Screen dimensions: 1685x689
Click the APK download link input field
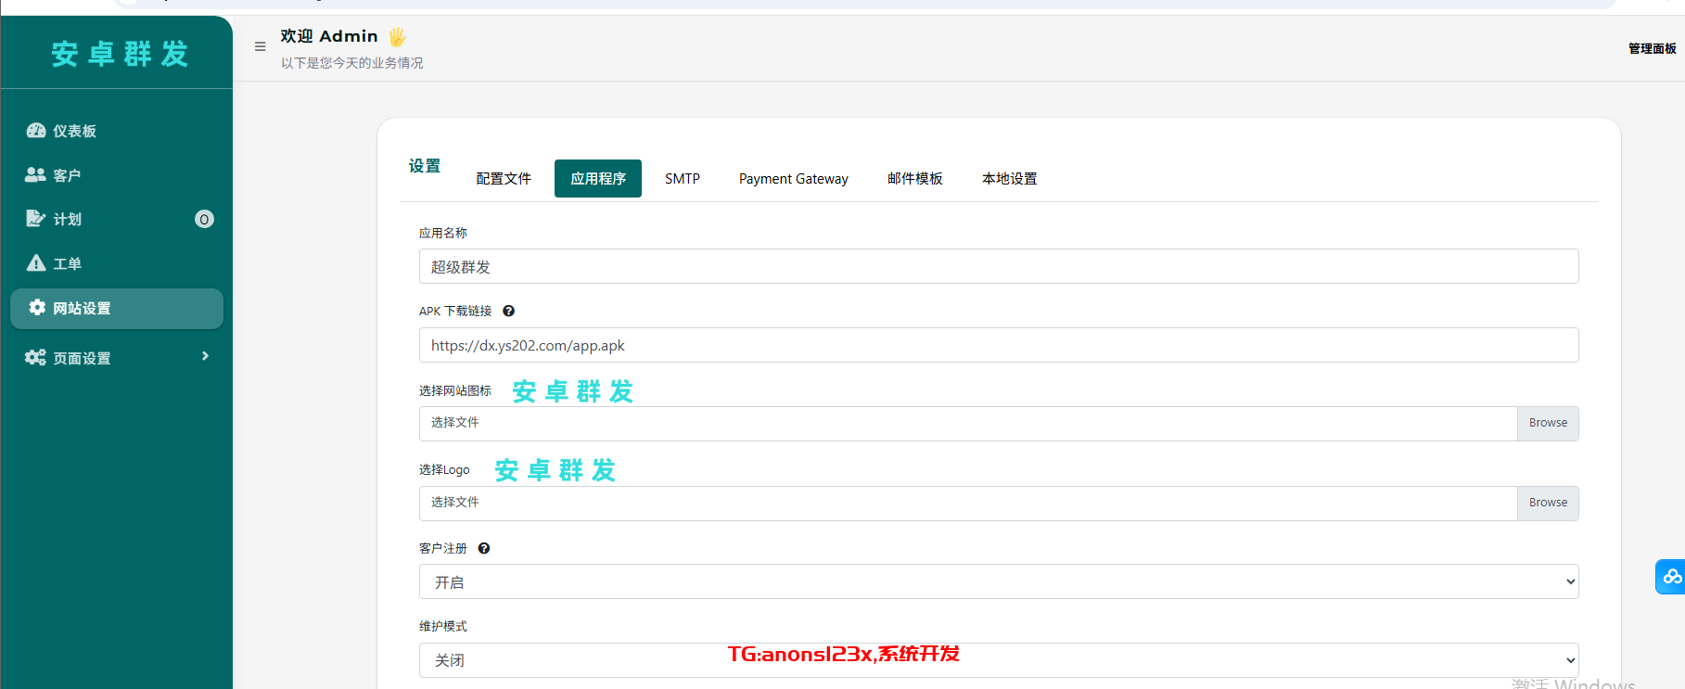point(998,346)
